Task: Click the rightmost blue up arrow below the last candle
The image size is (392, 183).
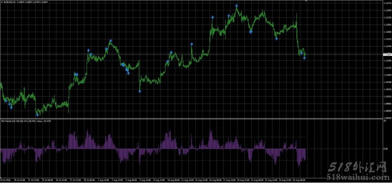Action: 304,58
